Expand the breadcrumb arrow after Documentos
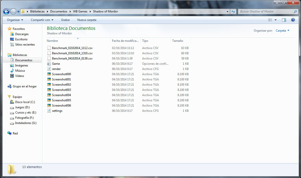 point(70,11)
